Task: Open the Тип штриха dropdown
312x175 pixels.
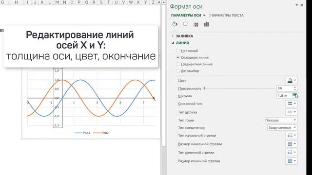Action: pos(292,112)
